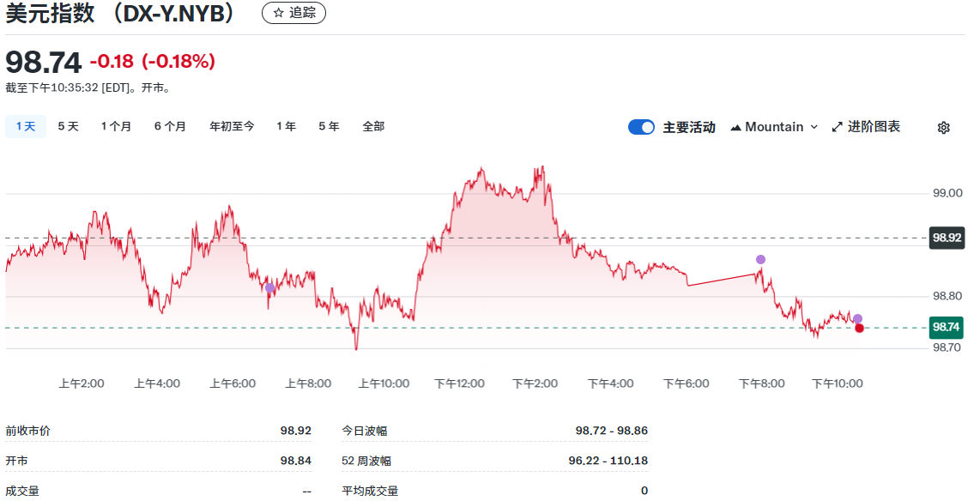This screenshot has width=974, height=501.
Task: Click the purple event marker near 下午8:00
Action: [x=760, y=259]
